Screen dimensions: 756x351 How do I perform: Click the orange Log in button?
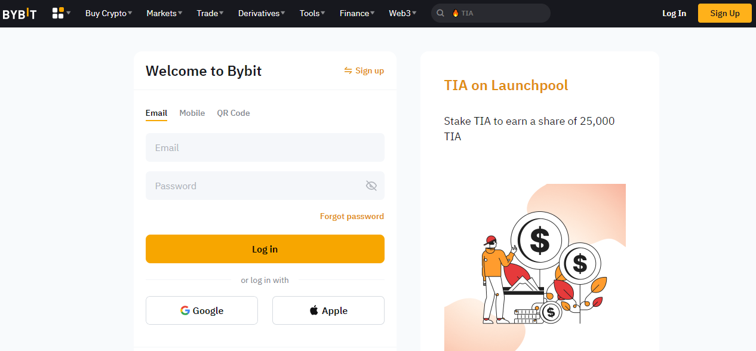coord(265,249)
